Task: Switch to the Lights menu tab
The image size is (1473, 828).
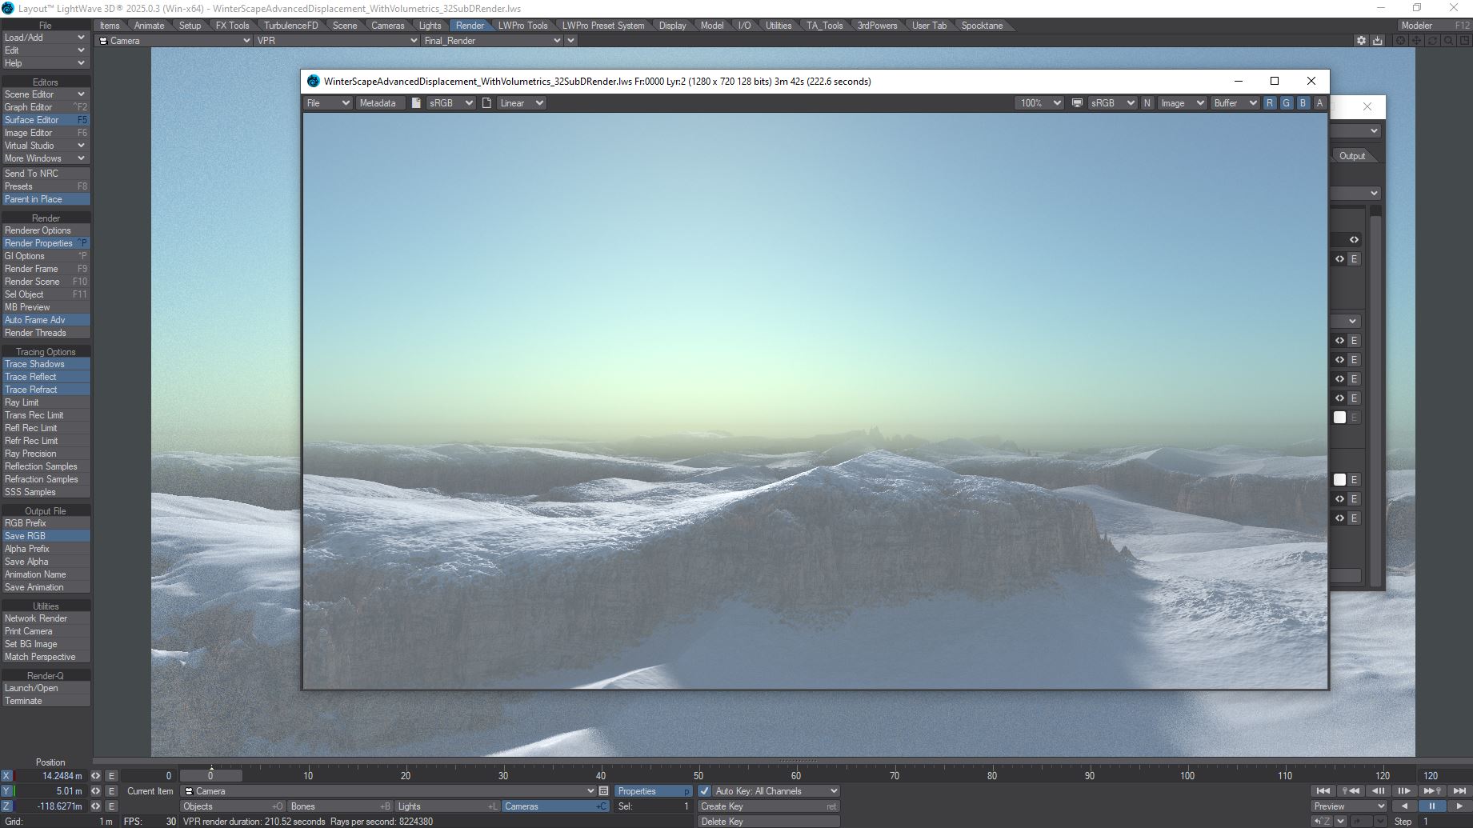Action: (x=430, y=26)
